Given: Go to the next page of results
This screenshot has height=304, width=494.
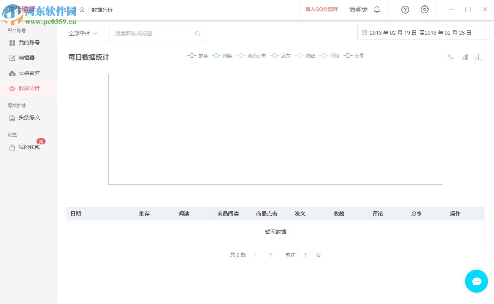Looking at the screenshot, I should pos(271,255).
